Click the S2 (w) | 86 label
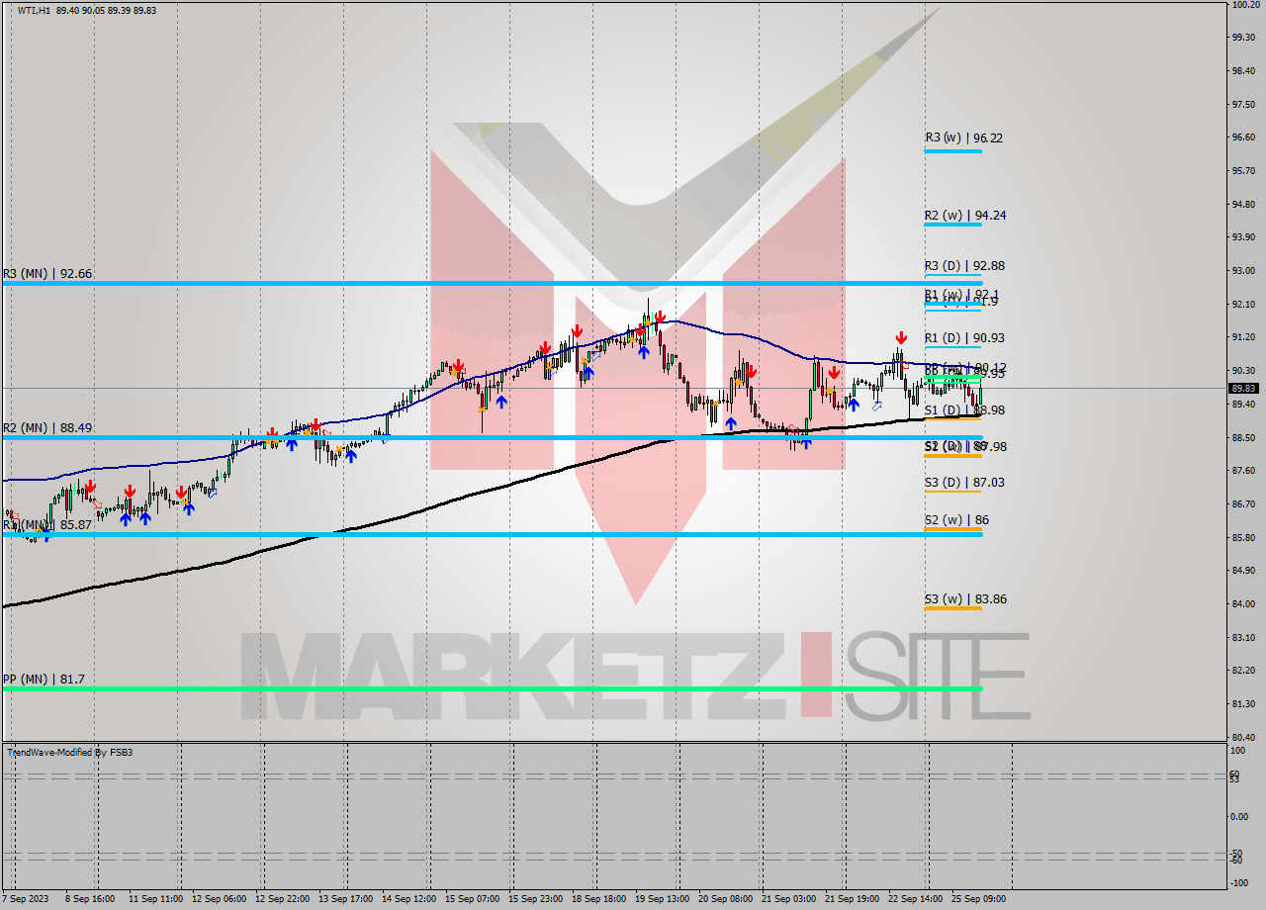 tap(956, 519)
